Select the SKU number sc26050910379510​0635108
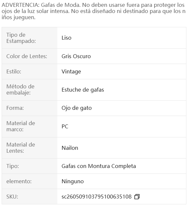This screenshot has height=205, width=188. [x=96, y=197]
